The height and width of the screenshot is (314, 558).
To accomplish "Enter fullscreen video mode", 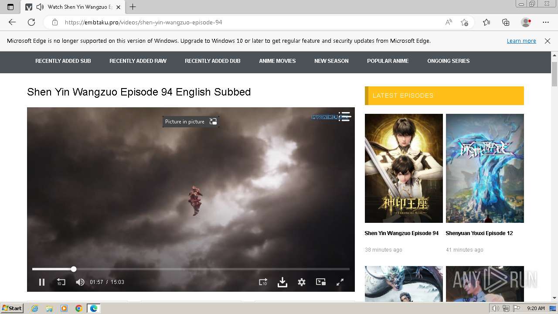I will (x=340, y=282).
